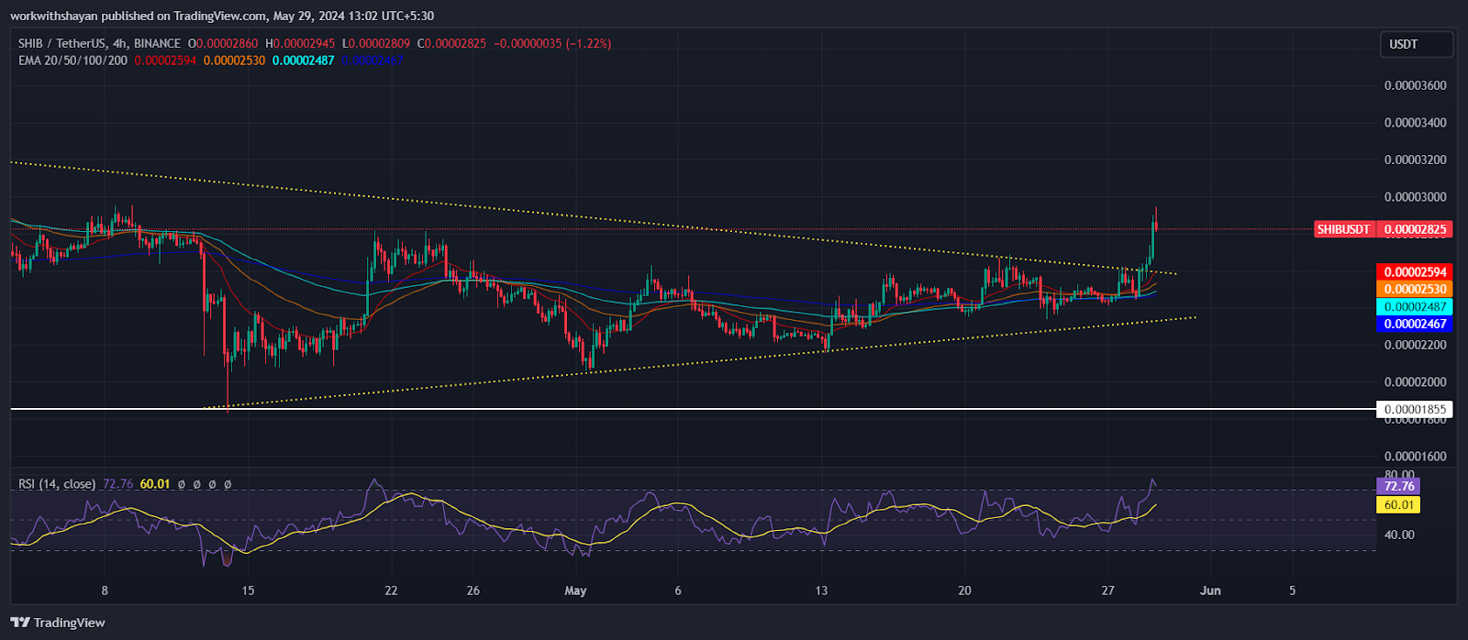Click price axis label 0.00003000
Image resolution: width=1468 pixels, height=640 pixels.
[1415, 197]
